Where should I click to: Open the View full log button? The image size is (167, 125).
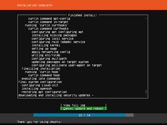click(83, 105)
